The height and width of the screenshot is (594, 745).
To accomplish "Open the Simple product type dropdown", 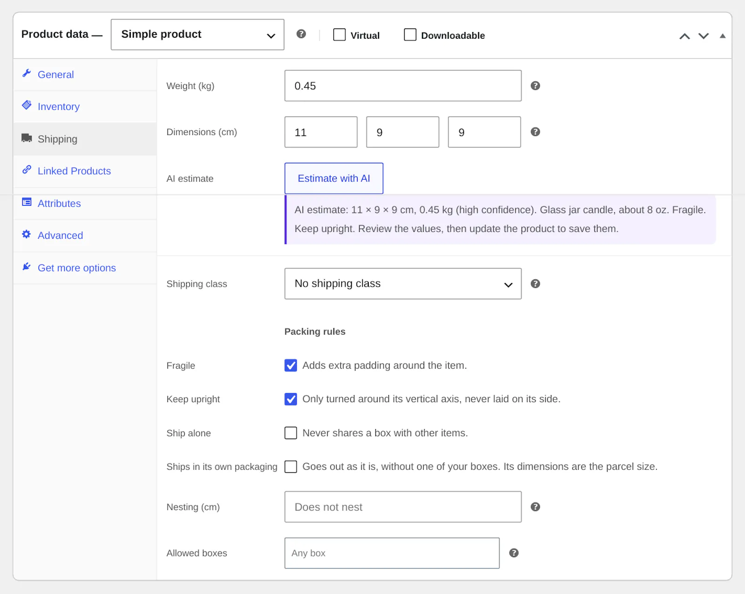I will coord(197,34).
